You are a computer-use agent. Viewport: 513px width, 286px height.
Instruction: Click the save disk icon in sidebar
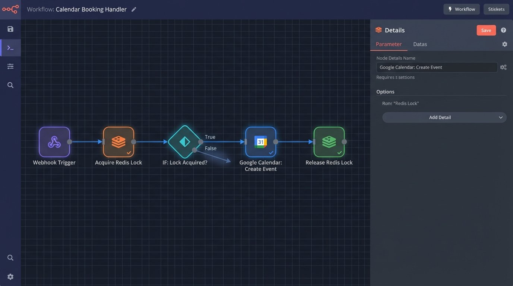point(10,29)
